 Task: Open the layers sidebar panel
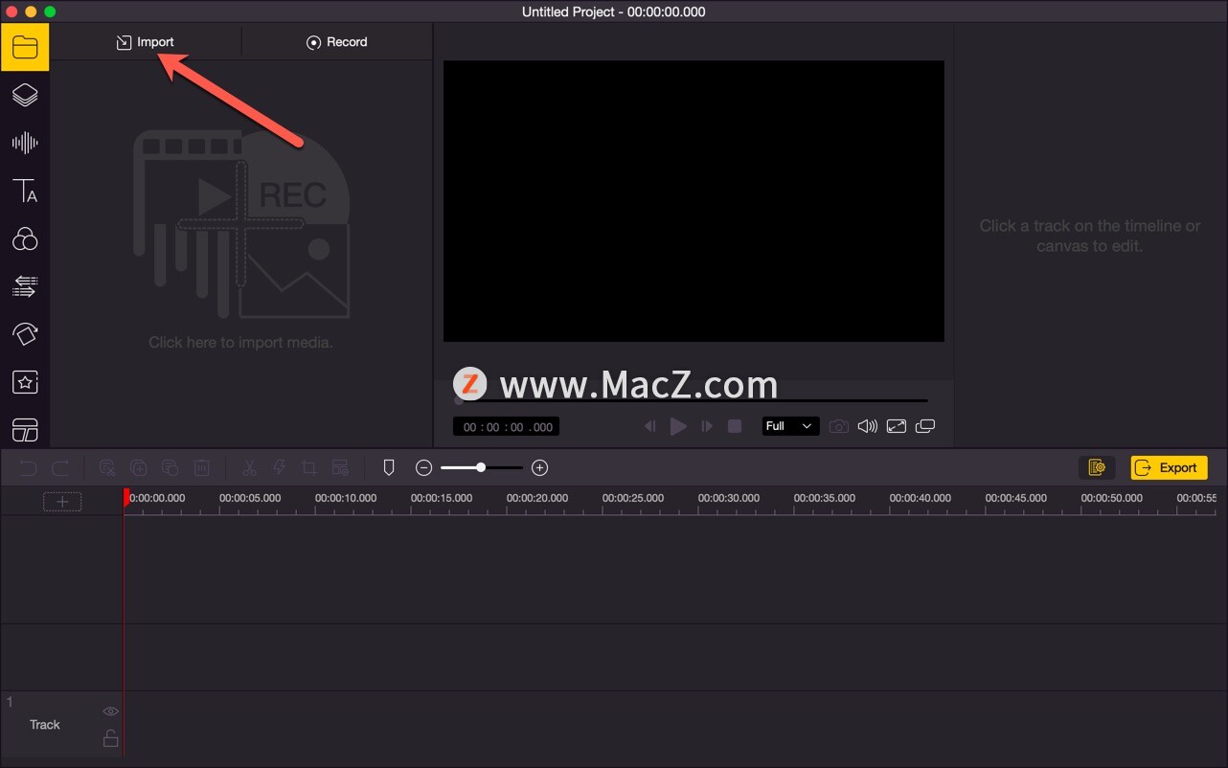pos(25,95)
